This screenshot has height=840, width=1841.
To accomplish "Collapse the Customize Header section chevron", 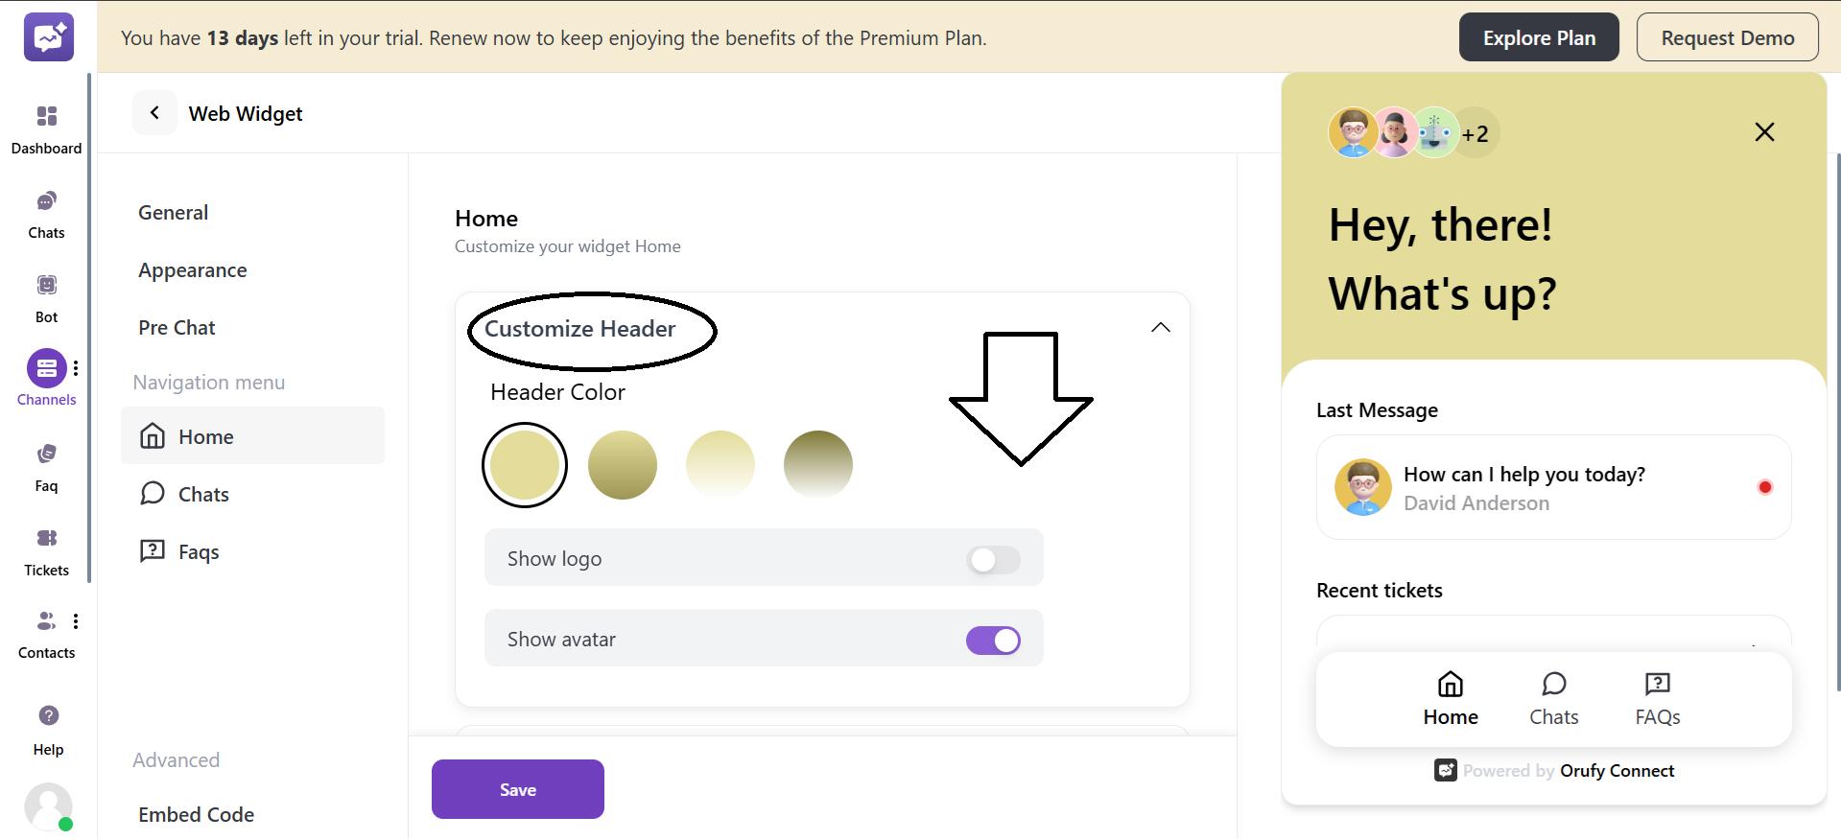I will [1160, 328].
